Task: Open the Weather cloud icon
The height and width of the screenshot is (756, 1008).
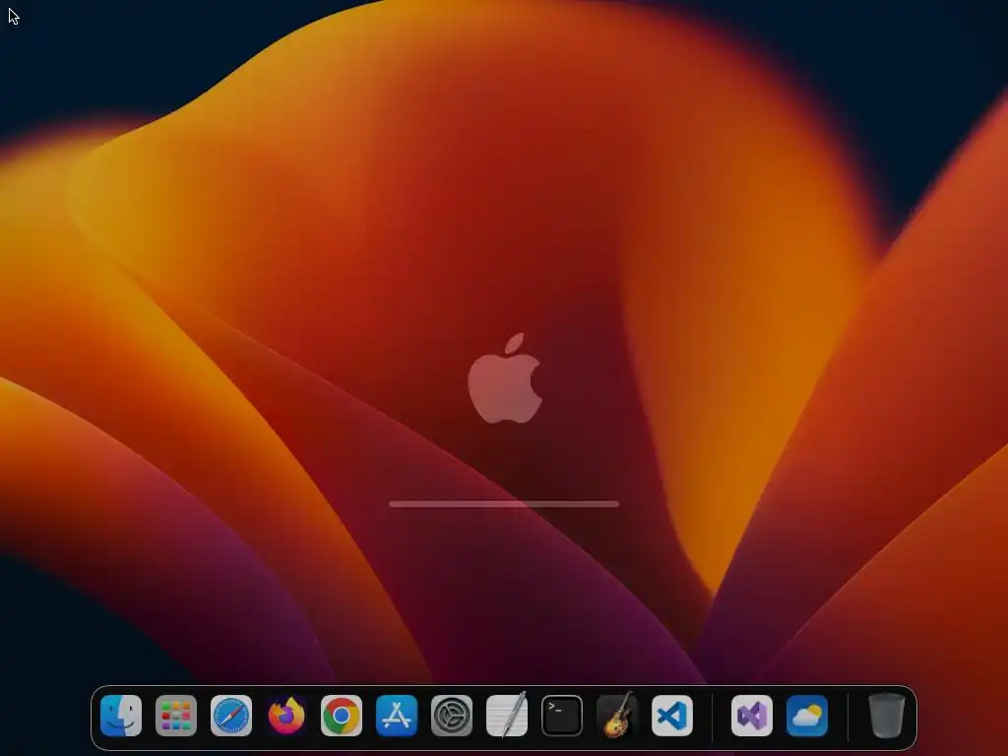Action: coord(807,716)
